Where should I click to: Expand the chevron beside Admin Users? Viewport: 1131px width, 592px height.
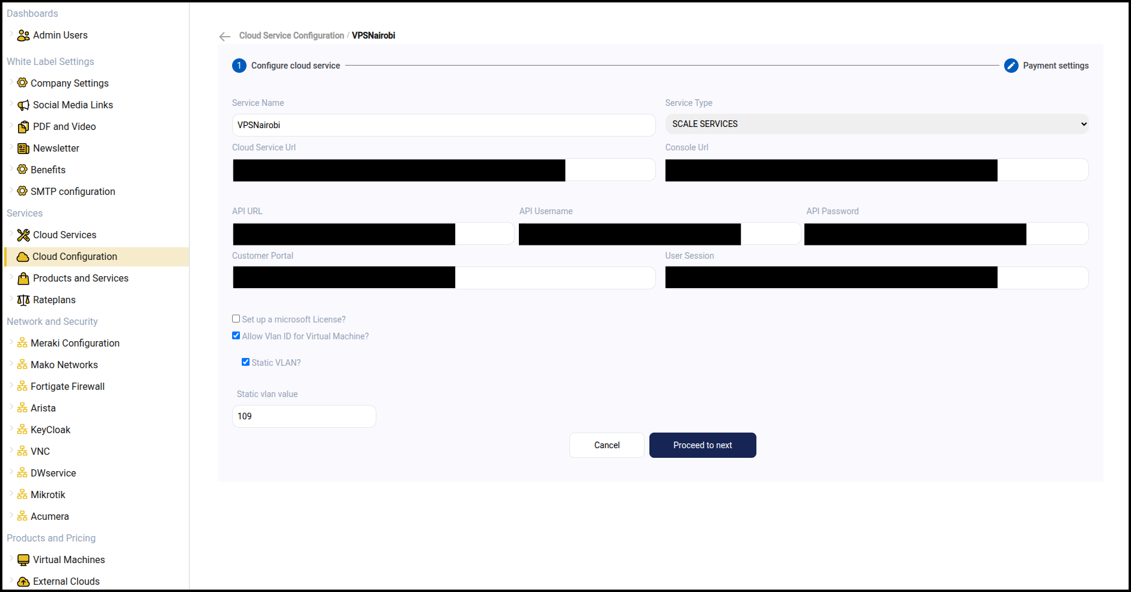(11, 34)
